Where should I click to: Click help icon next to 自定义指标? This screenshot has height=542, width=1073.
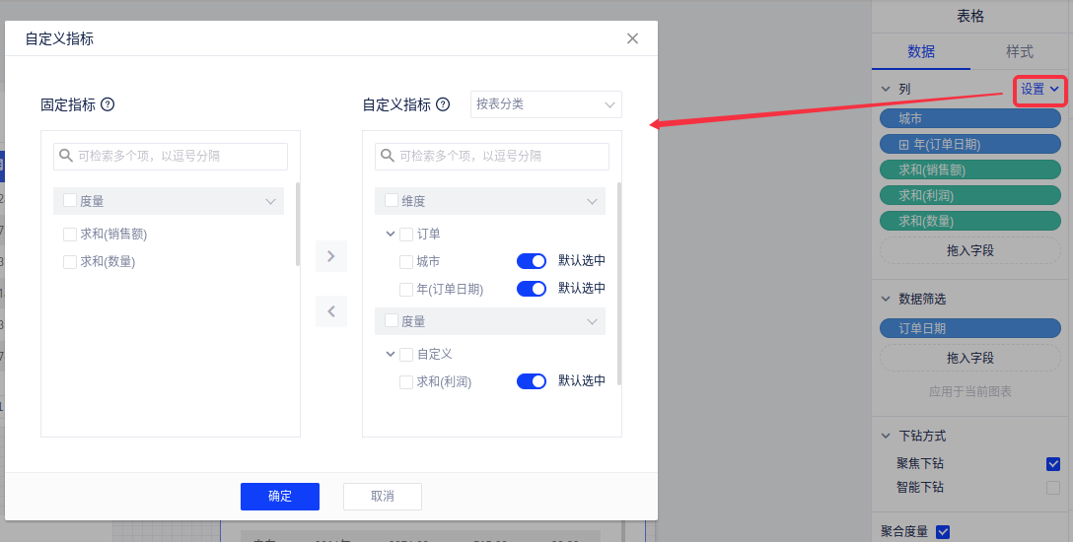pyautogui.click(x=444, y=104)
